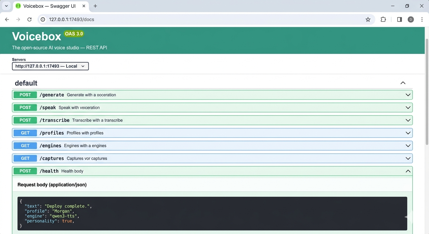Viewport: 429px width, 234px height.
Task: View site information icon in address bar
Action: pos(43,19)
